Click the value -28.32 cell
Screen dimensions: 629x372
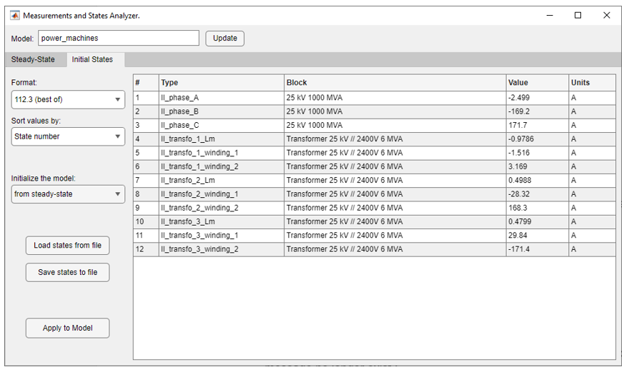pos(538,194)
